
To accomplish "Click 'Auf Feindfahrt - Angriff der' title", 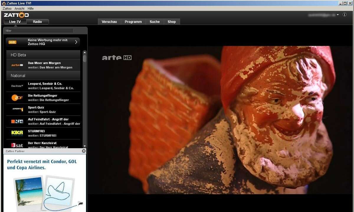I will [48, 119].
